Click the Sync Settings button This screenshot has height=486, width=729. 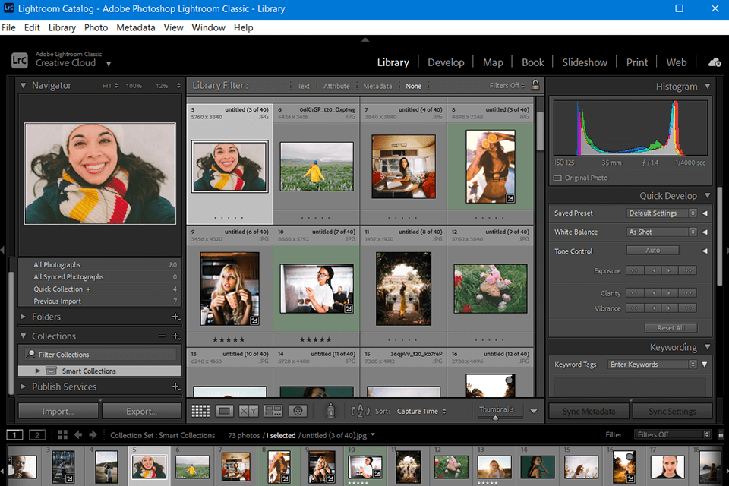pos(672,411)
